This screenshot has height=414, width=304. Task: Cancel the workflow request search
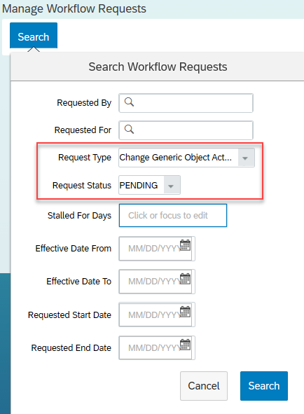pos(204,386)
